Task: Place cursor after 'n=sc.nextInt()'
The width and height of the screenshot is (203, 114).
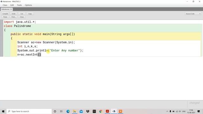Action: coord(41,54)
